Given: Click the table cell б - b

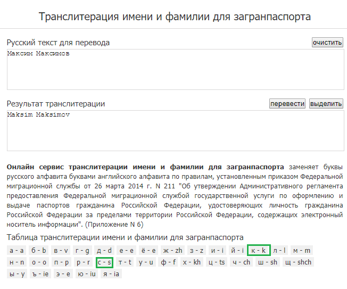Looking at the screenshot, I should coord(38,251).
